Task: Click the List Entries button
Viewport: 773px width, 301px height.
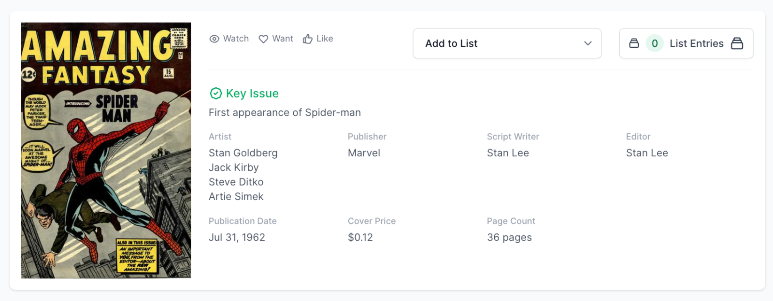Action: point(686,43)
